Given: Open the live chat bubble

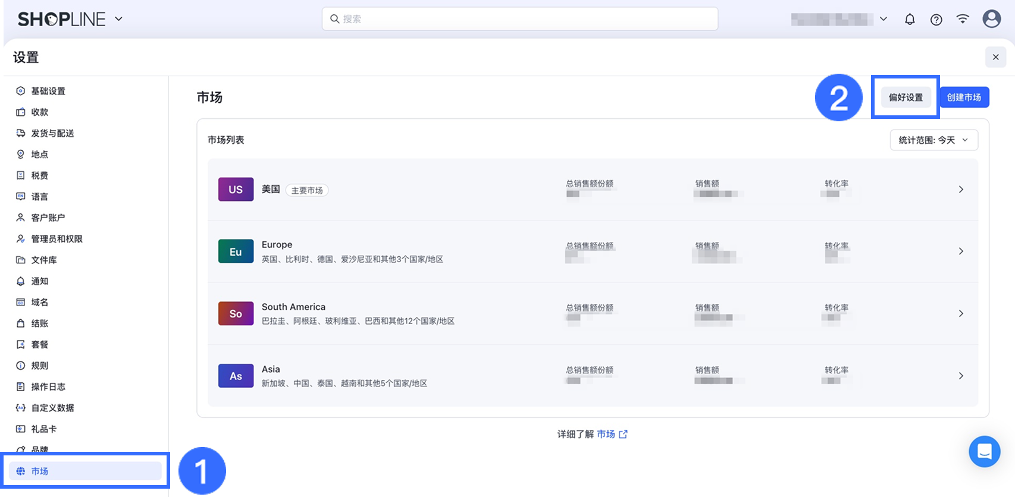Looking at the screenshot, I should 984,452.
